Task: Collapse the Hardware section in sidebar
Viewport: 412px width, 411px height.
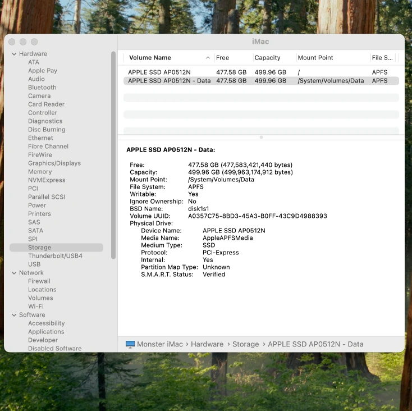Action: pos(13,54)
